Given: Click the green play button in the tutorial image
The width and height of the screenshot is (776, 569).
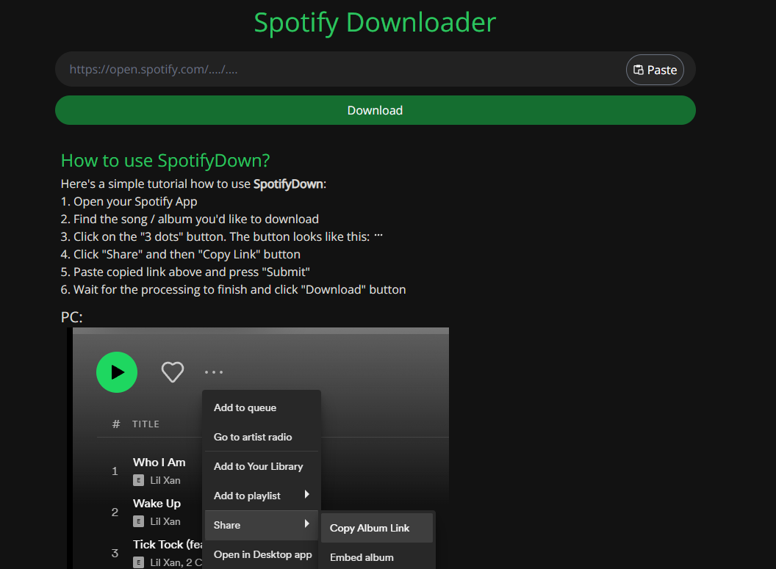Looking at the screenshot, I should (116, 372).
